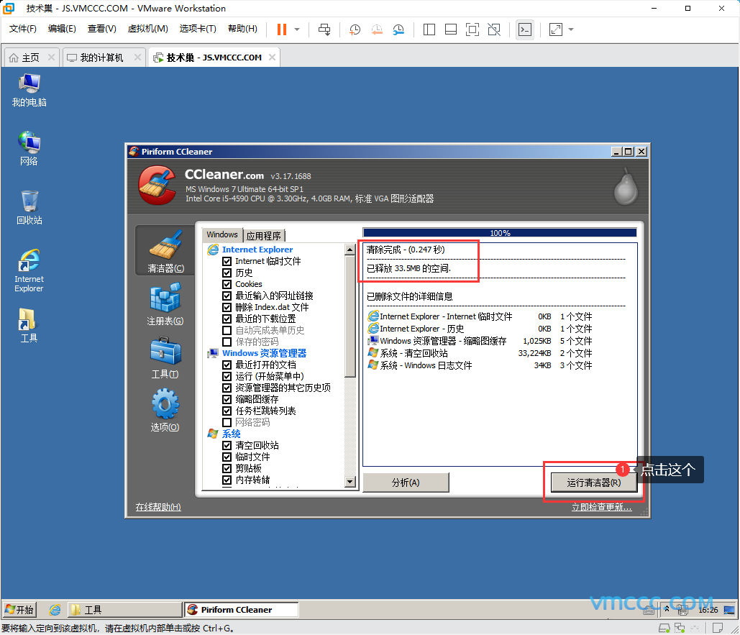Click the stretch guest display icon
Image resolution: width=740 pixels, height=635 pixels.
point(556,29)
